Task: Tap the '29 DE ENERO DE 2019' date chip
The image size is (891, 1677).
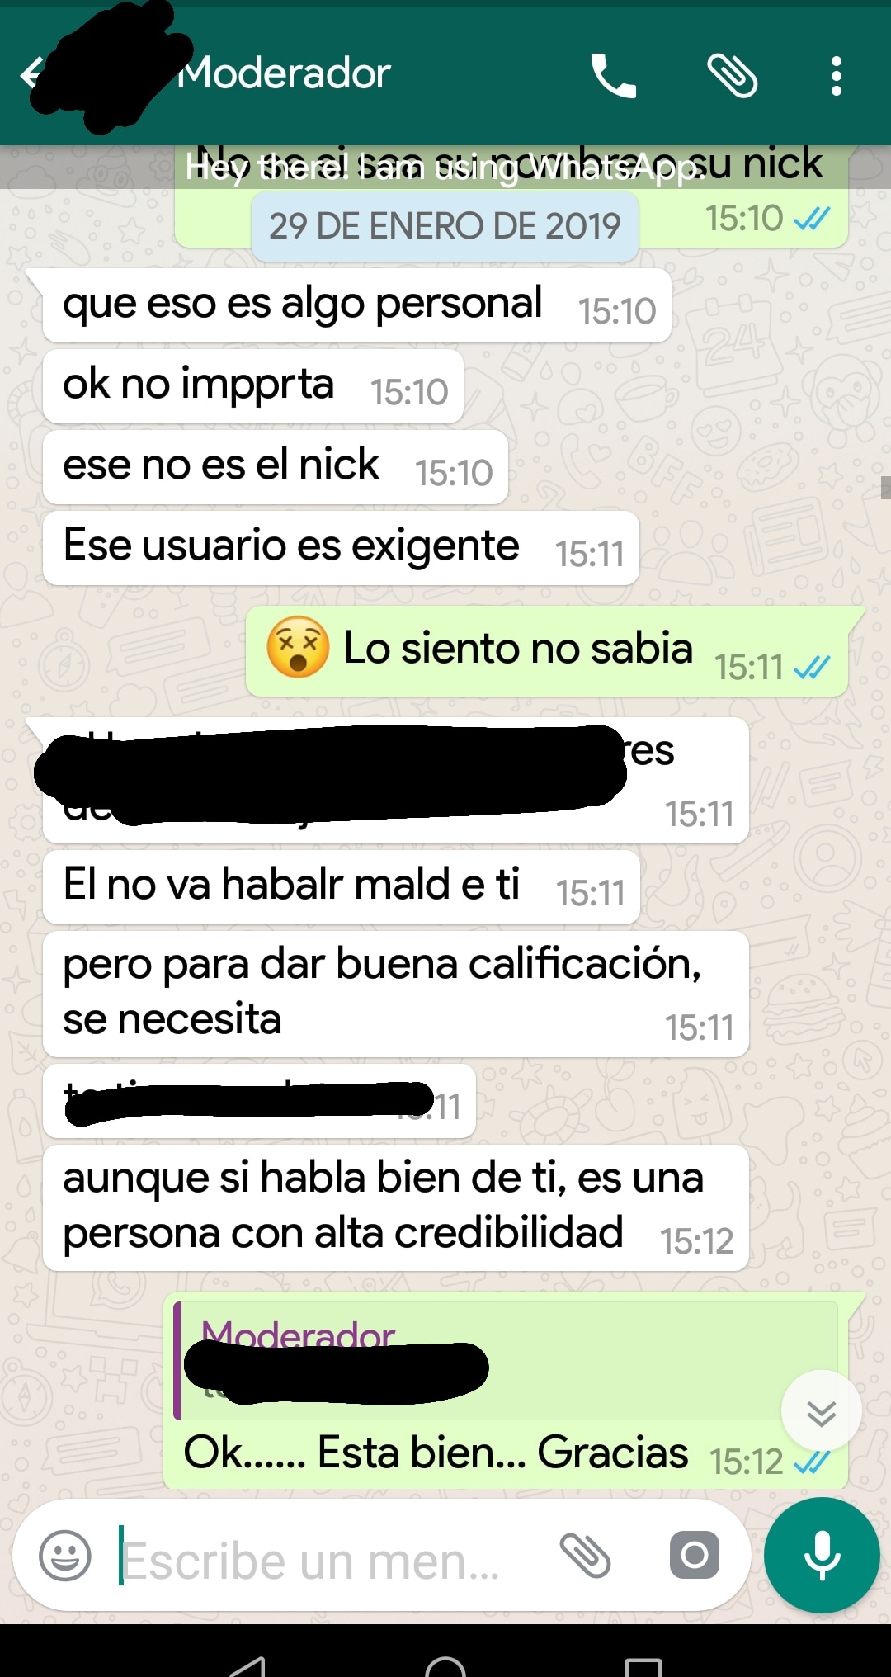Action: [445, 226]
